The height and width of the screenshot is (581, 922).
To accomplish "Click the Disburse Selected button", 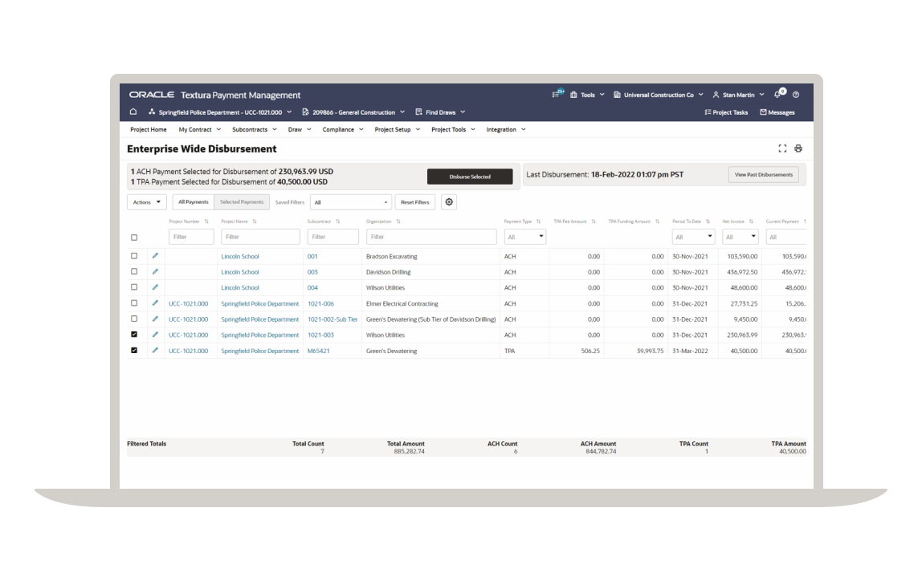I will pyautogui.click(x=470, y=177).
